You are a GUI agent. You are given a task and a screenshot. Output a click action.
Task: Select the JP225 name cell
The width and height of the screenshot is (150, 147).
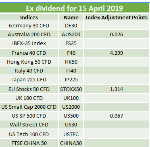(x=71, y=80)
